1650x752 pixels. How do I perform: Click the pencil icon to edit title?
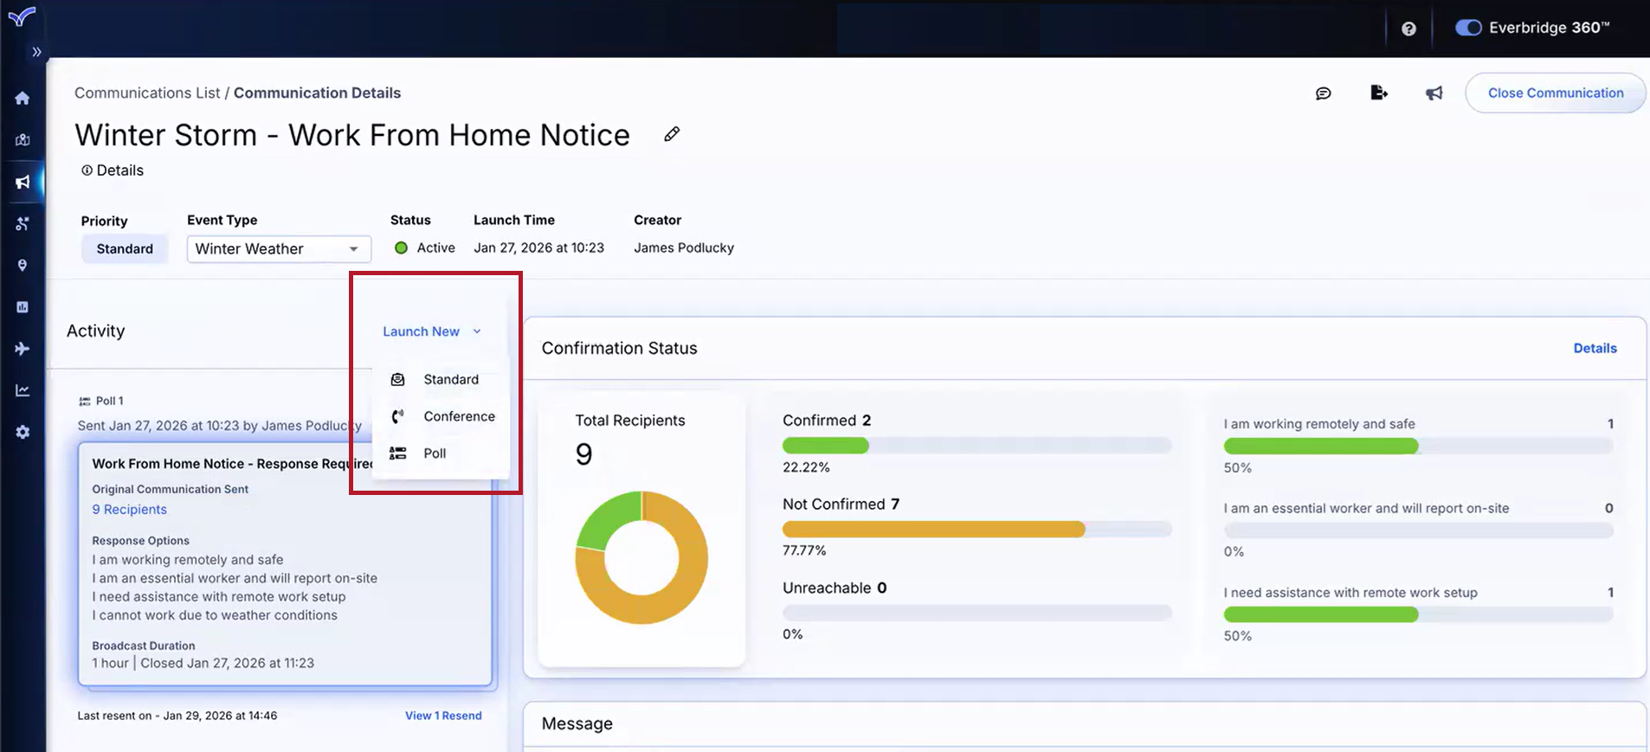tap(672, 134)
